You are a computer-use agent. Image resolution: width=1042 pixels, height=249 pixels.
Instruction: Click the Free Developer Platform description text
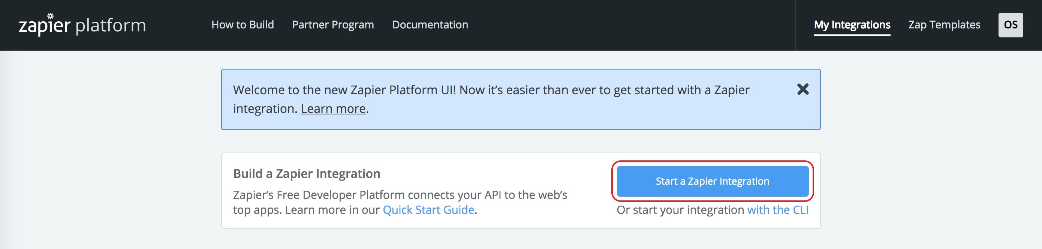(x=400, y=195)
